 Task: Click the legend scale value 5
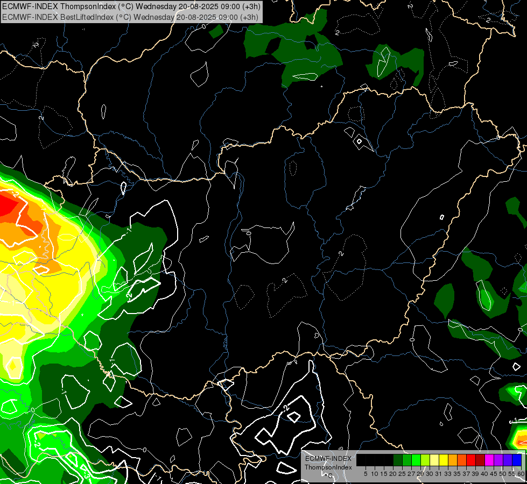pyautogui.click(x=366, y=474)
